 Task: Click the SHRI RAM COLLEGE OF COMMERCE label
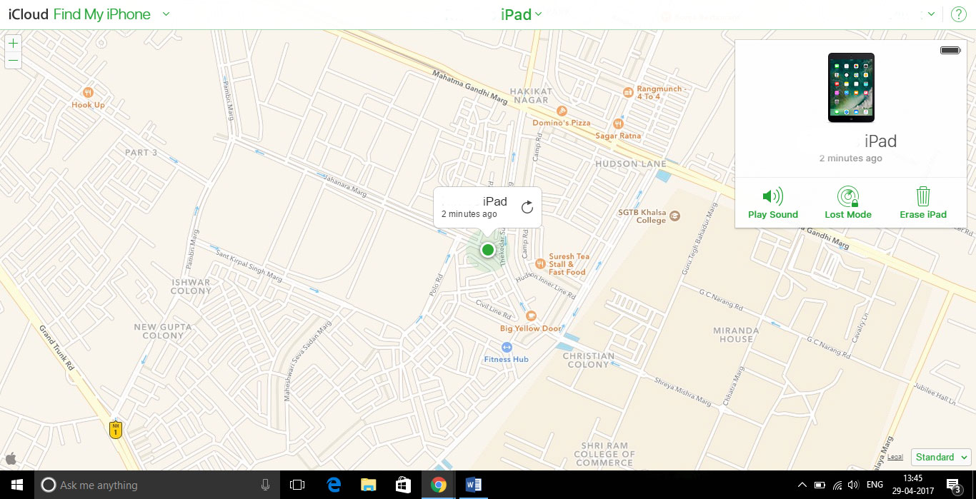(x=604, y=453)
